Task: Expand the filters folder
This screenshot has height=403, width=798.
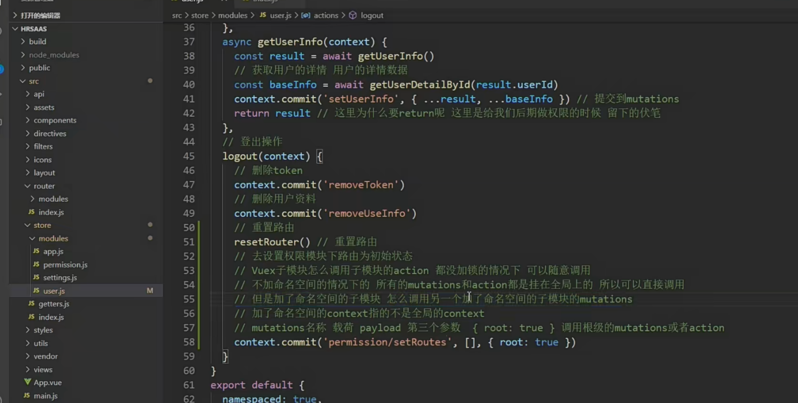Action: coord(43,146)
